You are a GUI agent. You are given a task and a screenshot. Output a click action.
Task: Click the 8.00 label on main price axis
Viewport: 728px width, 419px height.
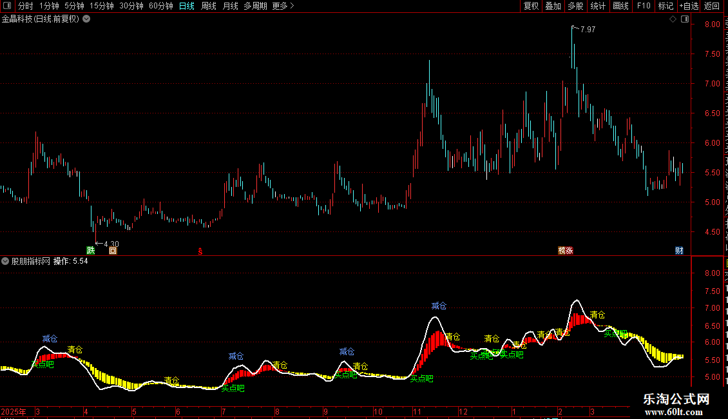click(x=712, y=24)
